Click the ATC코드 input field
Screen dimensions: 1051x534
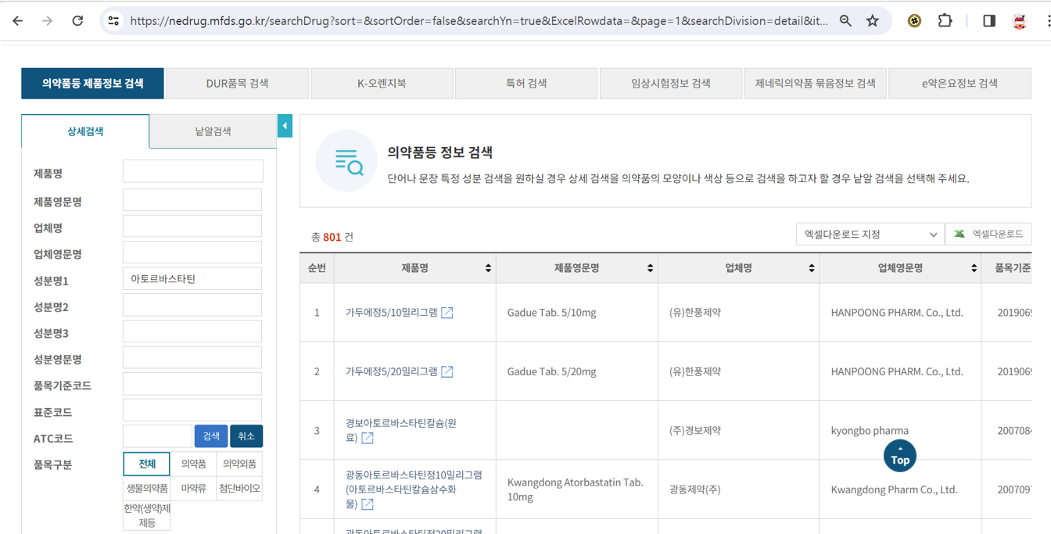pyautogui.click(x=157, y=436)
